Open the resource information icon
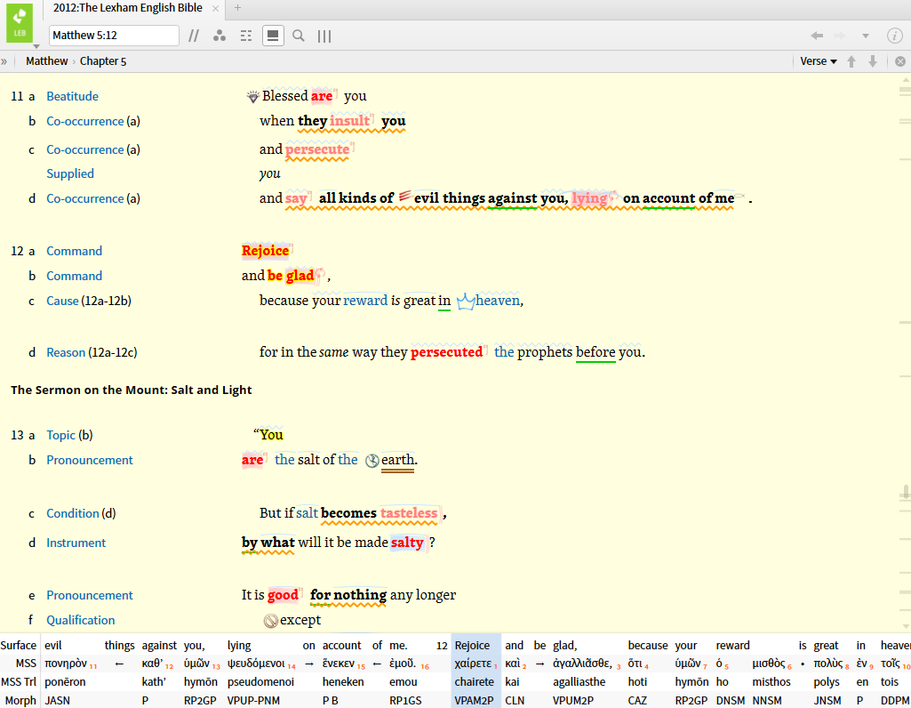911x708 pixels. click(895, 36)
